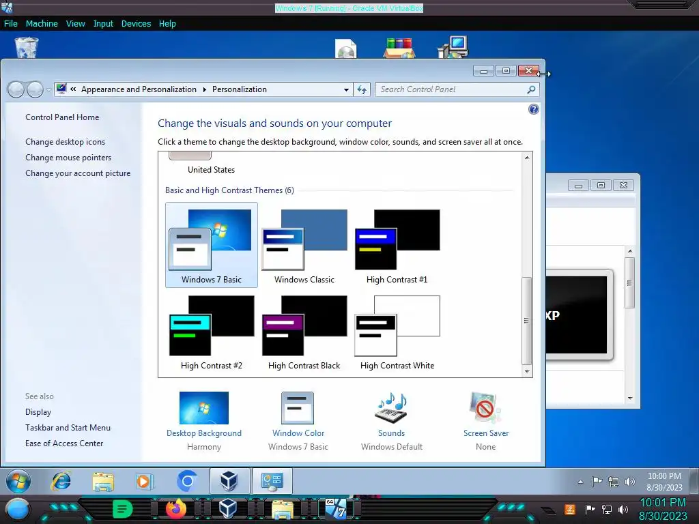Open the Window Color settings icon
Screen dimensions: 699x524
pos(298,408)
